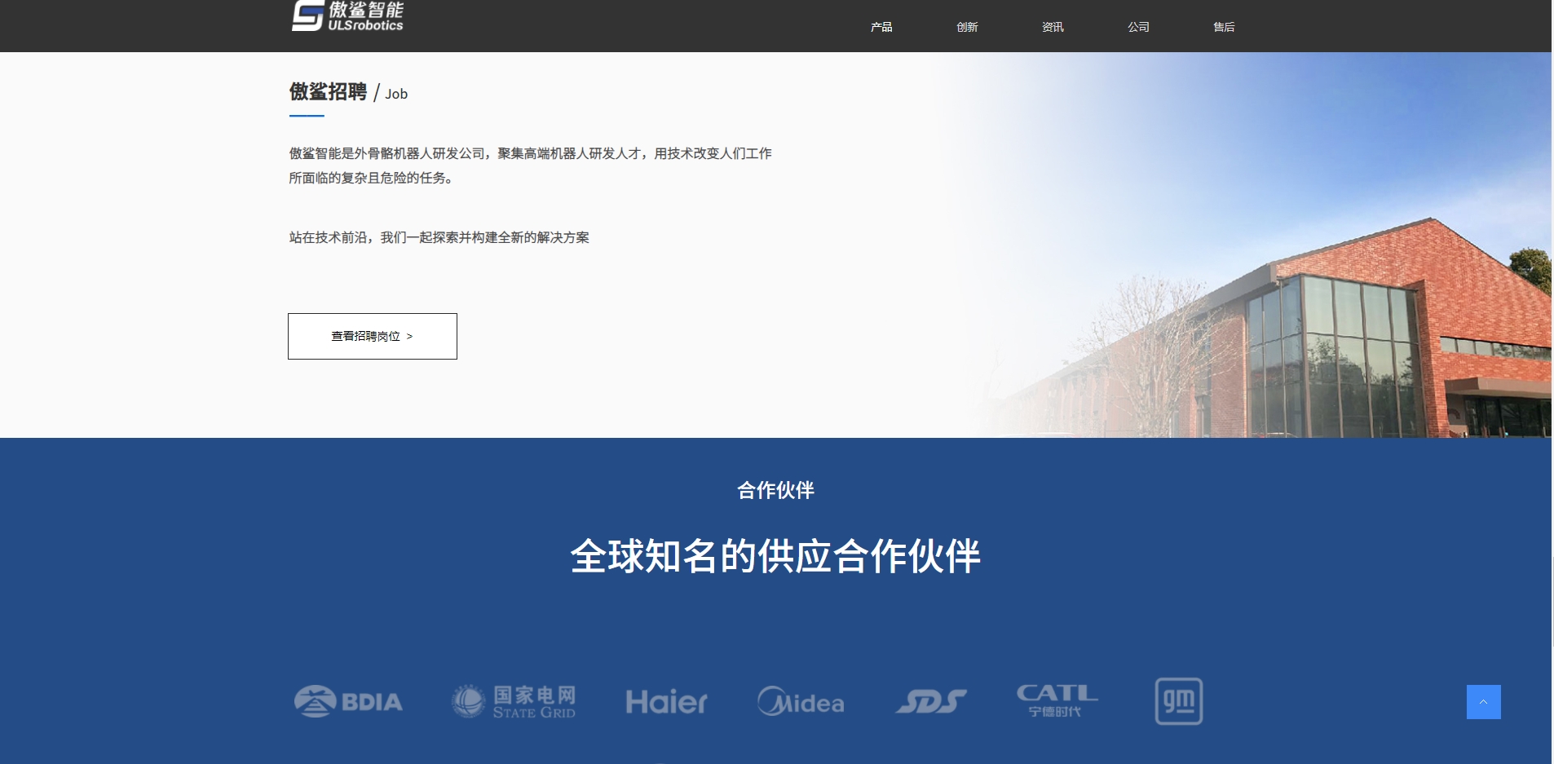Click the 傲鲨招聘 / Job heading
Image resolution: width=1554 pixels, height=764 pixels.
(x=348, y=92)
